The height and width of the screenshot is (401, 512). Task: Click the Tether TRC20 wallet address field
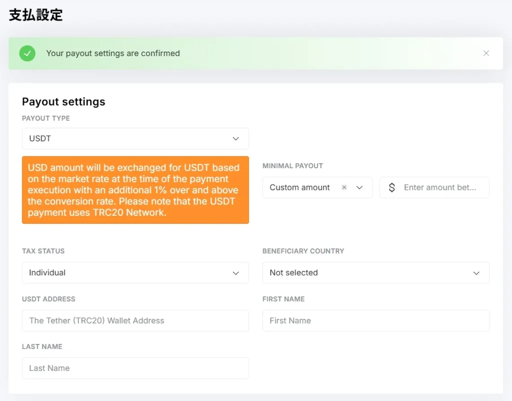(135, 320)
